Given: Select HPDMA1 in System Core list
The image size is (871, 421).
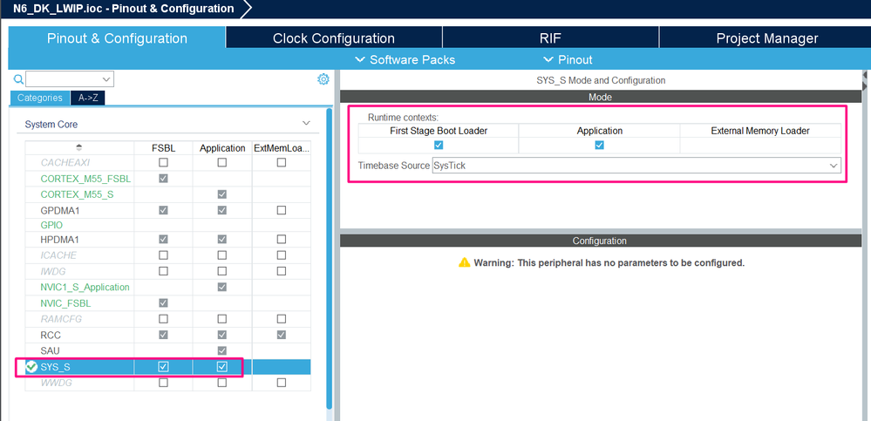Looking at the screenshot, I should click(59, 240).
